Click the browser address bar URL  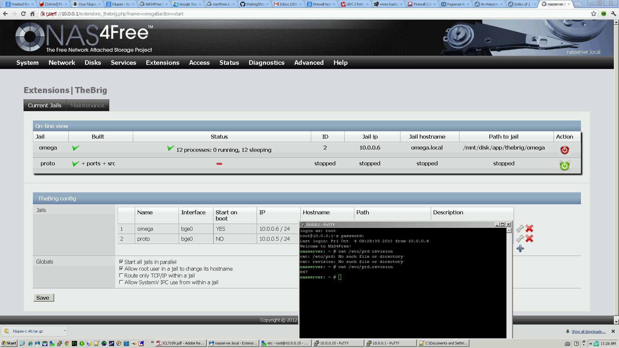click(115, 14)
